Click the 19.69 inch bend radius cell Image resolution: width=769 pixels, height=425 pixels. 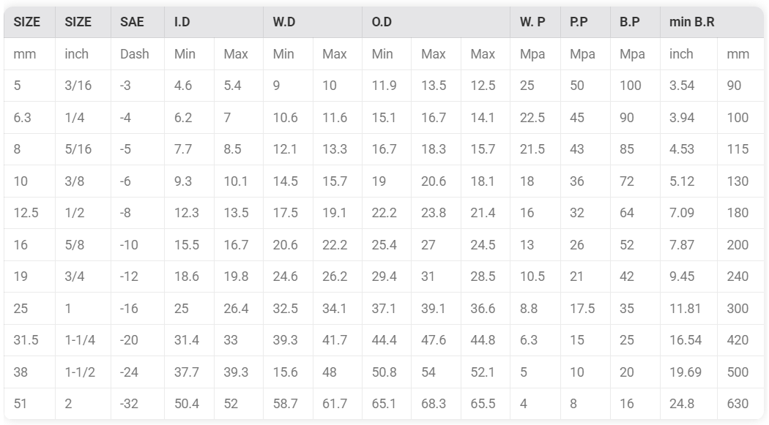688,372
